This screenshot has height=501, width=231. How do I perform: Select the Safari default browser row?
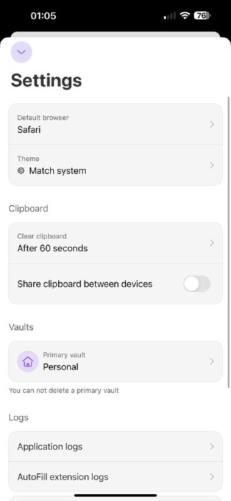(x=115, y=124)
